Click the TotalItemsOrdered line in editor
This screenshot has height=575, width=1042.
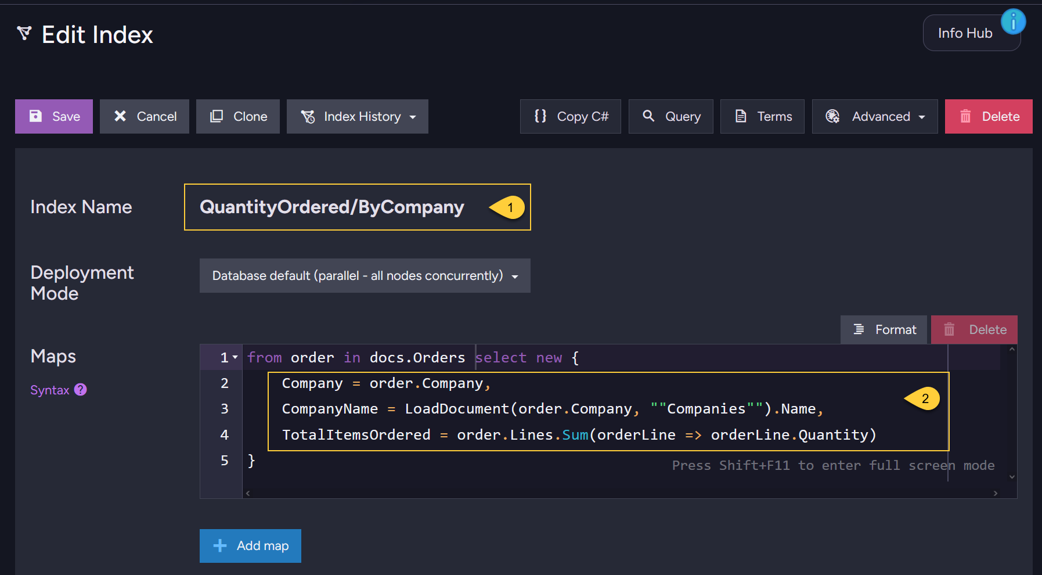click(x=579, y=434)
